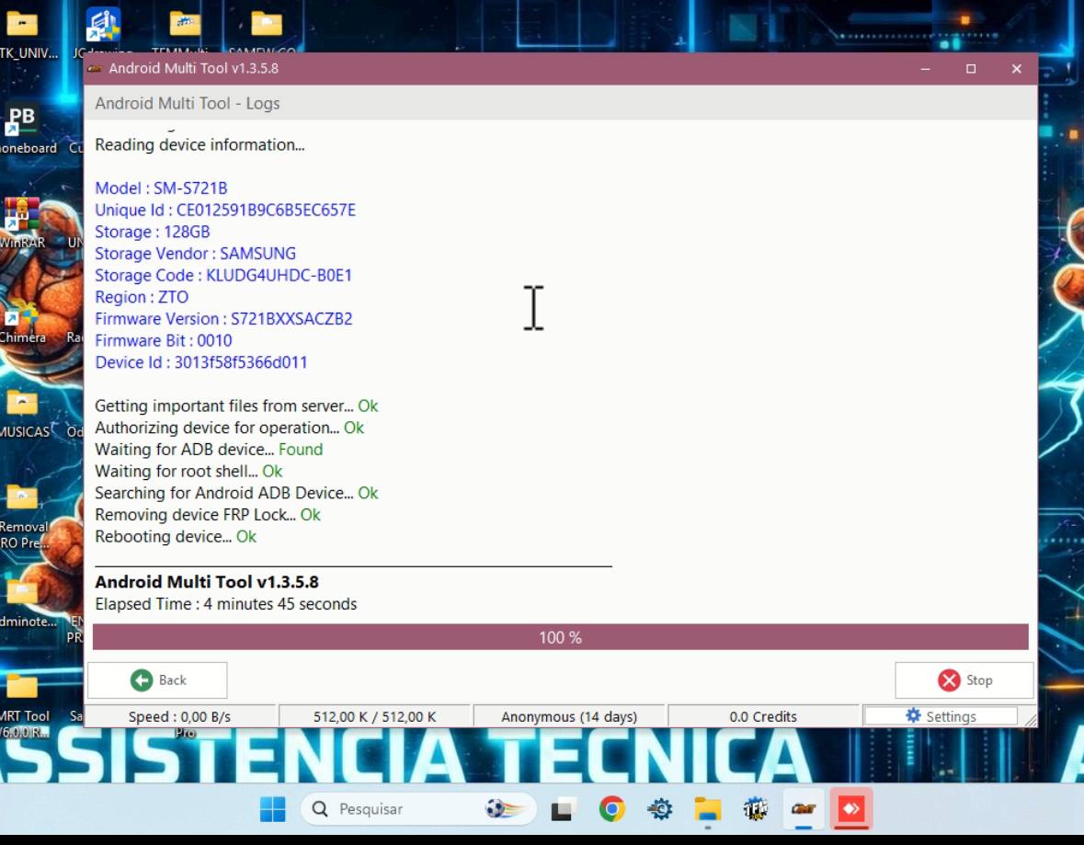Click 'Waiting for ADB device... Found' line
The width and height of the screenshot is (1084, 845).
tap(209, 450)
